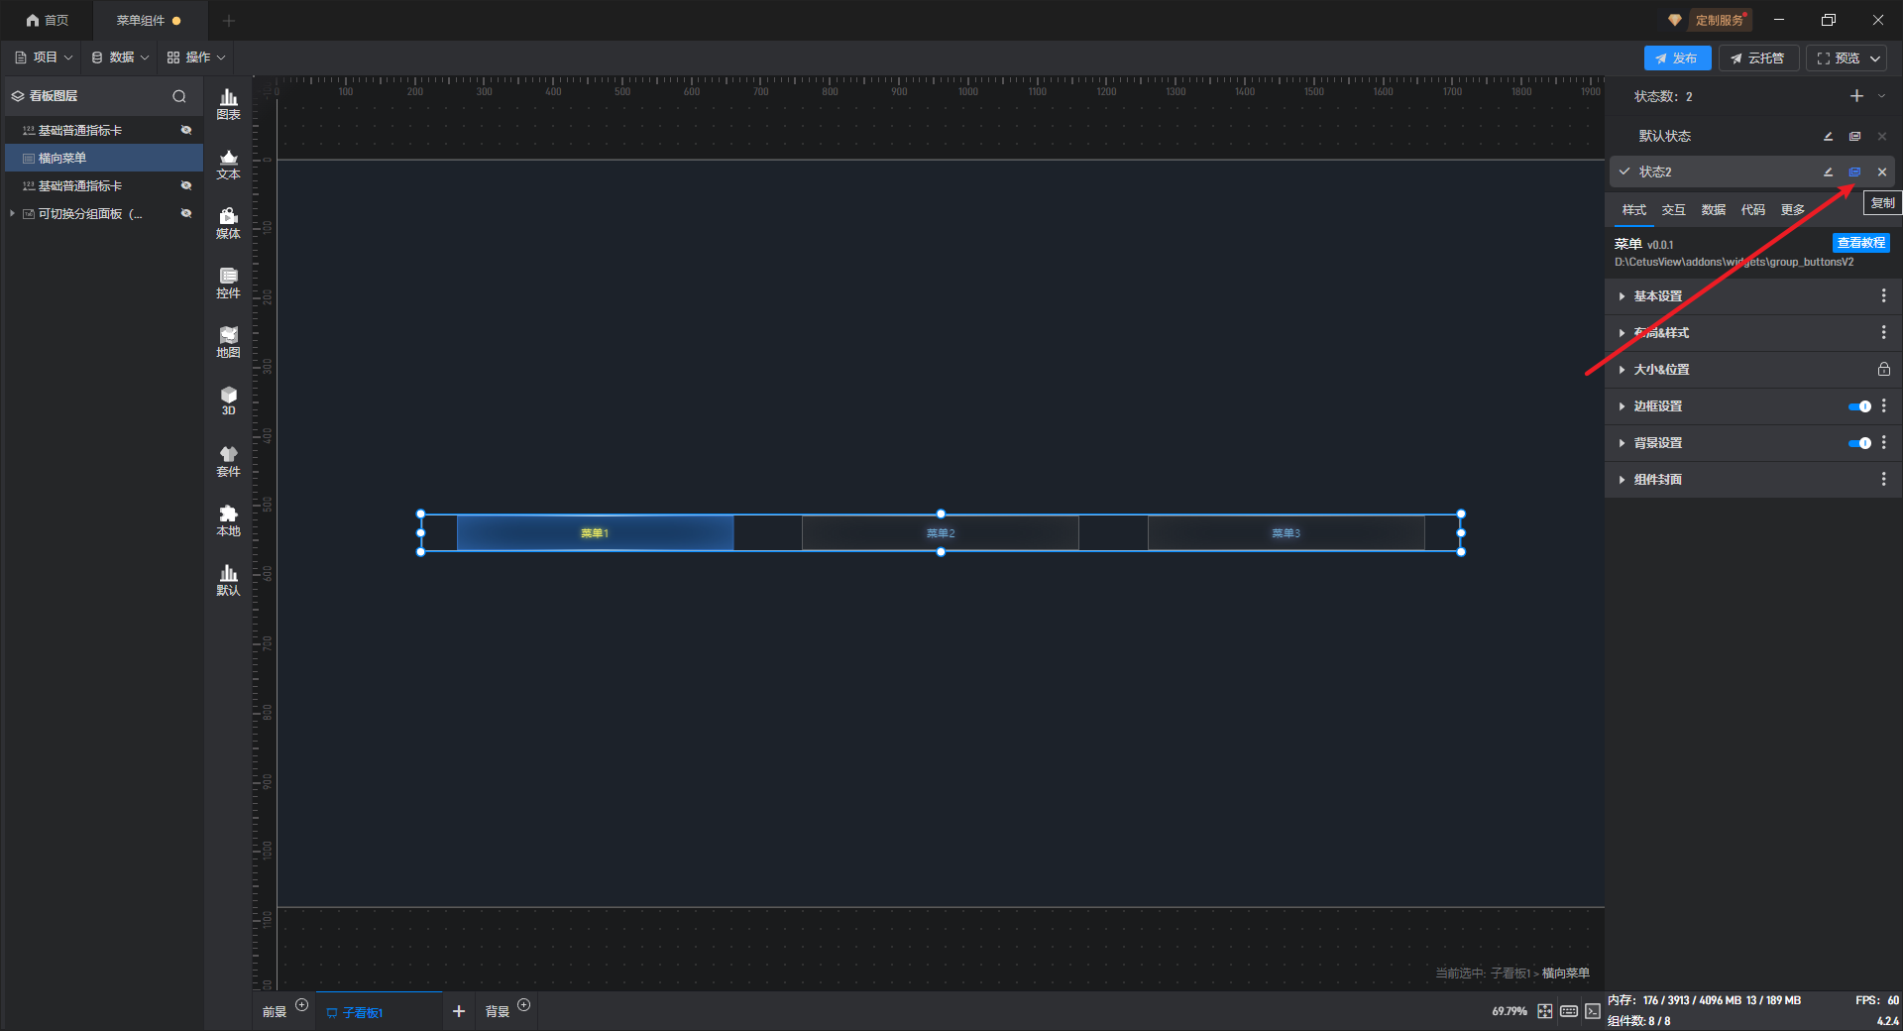The height and width of the screenshot is (1031, 1903).
Task: Open the 数据 menu
Action: (120, 57)
